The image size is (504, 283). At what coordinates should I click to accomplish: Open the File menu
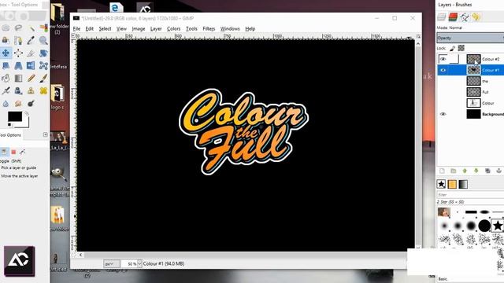click(76, 29)
